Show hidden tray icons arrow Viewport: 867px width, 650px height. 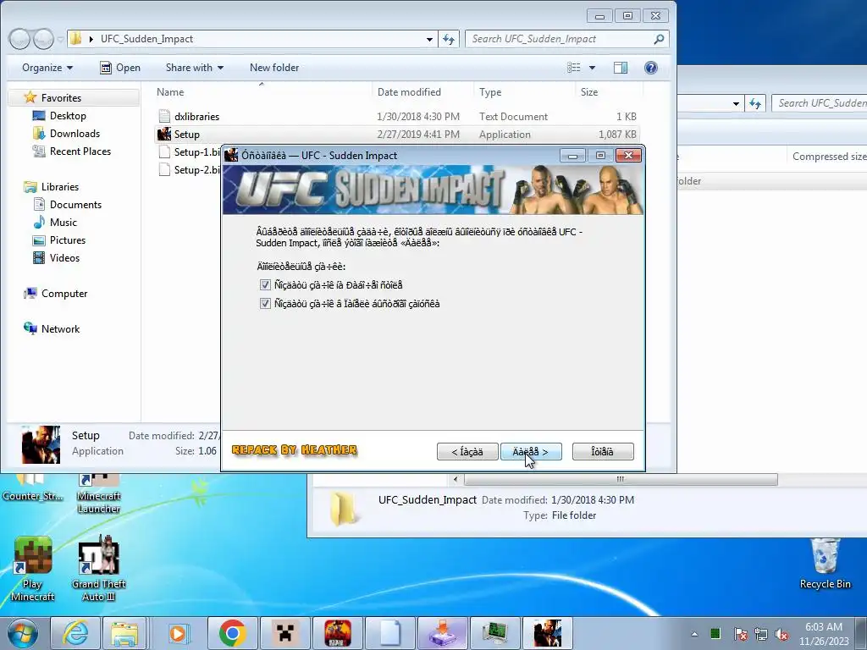pos(694,634)
